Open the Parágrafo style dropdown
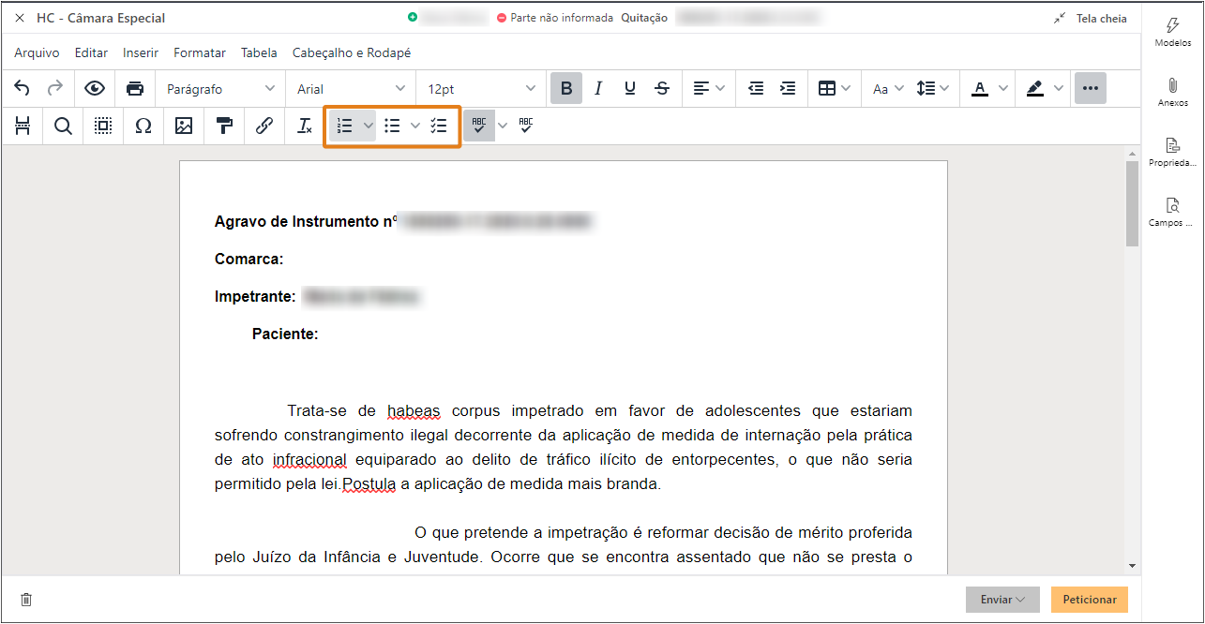The image size is (1205, 624). coord(219,88)
